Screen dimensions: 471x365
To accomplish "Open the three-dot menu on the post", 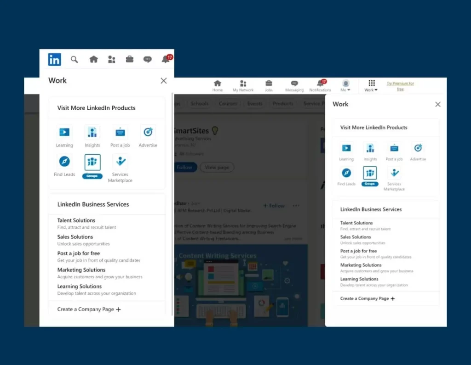I will click(x=296, y=206).
